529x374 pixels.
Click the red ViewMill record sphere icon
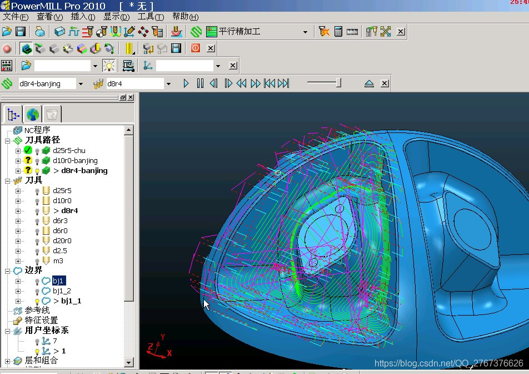pos(7,48)
